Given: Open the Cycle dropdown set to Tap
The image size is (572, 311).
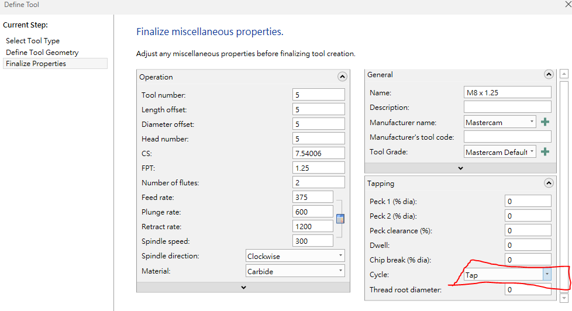Looking at the screenshot, I should (x=507, y=274).
